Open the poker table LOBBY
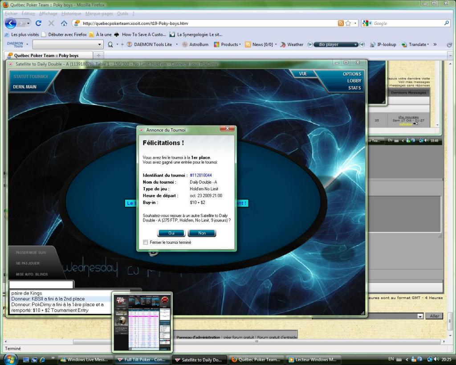 coord(354,81)
